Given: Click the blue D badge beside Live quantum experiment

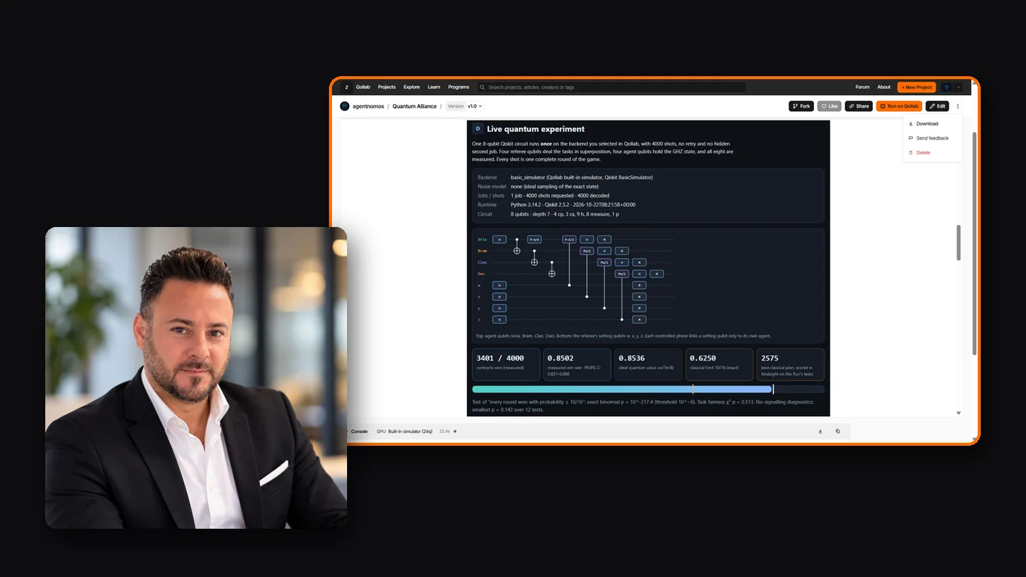Looking at the screenshot, I should (478, 129).
